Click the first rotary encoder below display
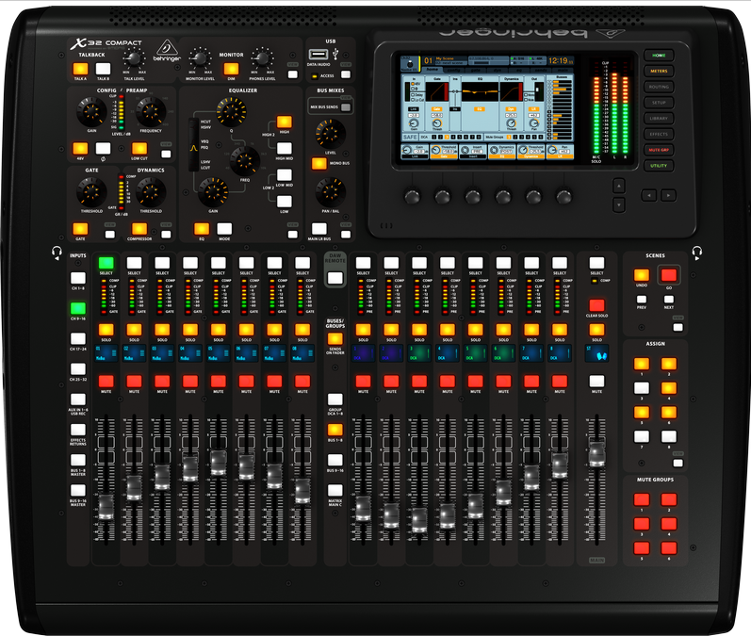 413,196
